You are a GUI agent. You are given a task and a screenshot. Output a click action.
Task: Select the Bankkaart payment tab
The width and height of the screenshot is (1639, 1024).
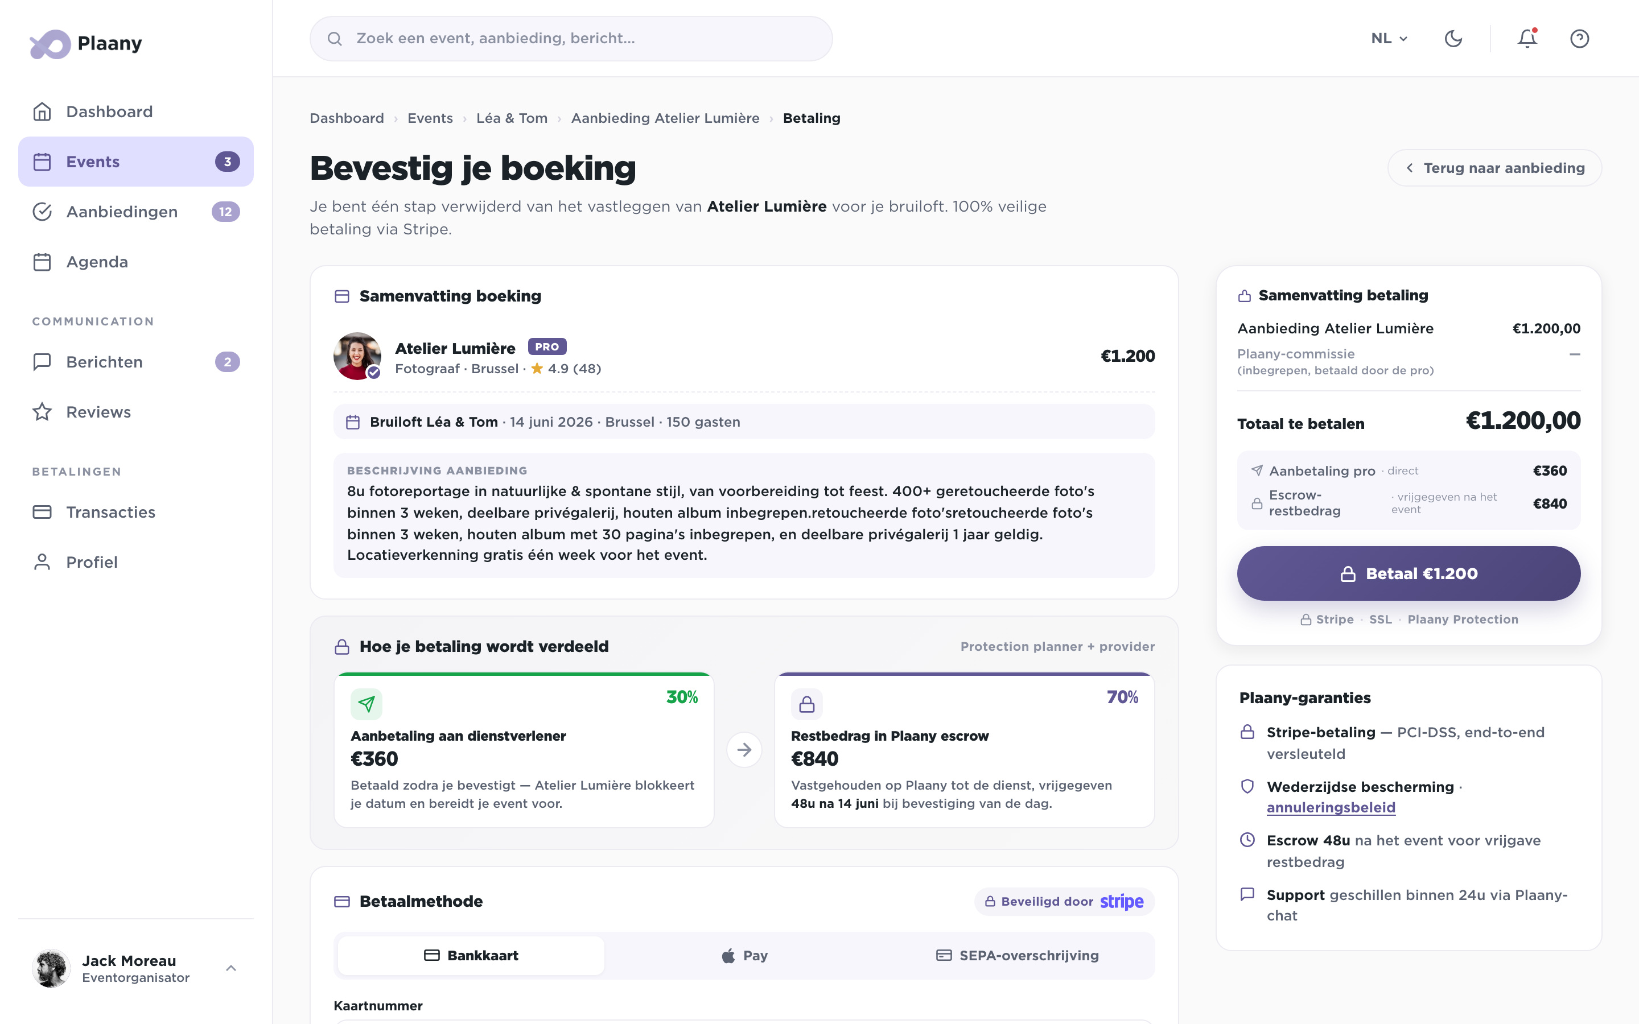(x=471, y=956)
